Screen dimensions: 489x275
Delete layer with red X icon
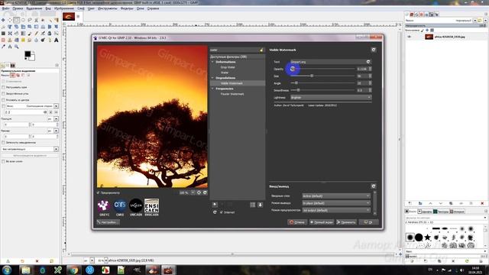[482, 203]
